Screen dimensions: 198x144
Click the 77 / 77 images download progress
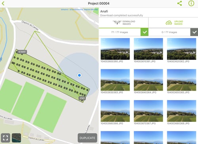120,32
